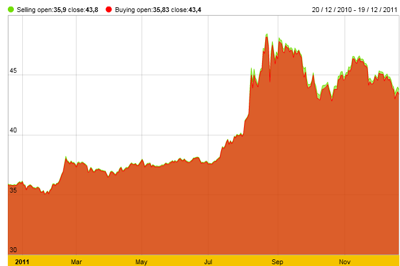This screenshot has height=266, width=400.
Task: Click the date range text at top right
Action: click(x=355, y=10)
